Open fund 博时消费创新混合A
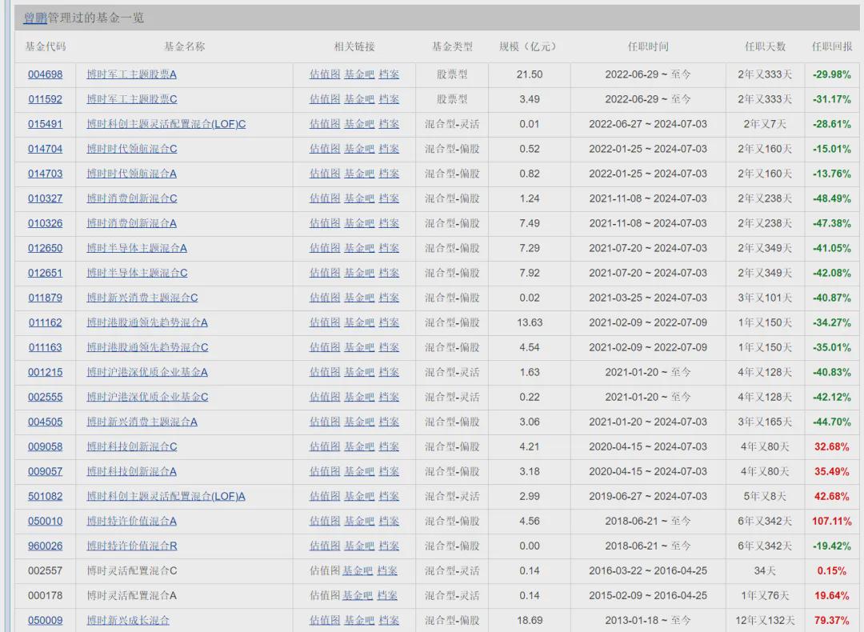The height and width of the screenshot is (632, 864). [x=132, y=223]
